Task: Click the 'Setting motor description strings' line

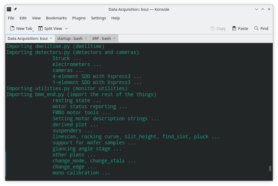Action: point(106,119)
